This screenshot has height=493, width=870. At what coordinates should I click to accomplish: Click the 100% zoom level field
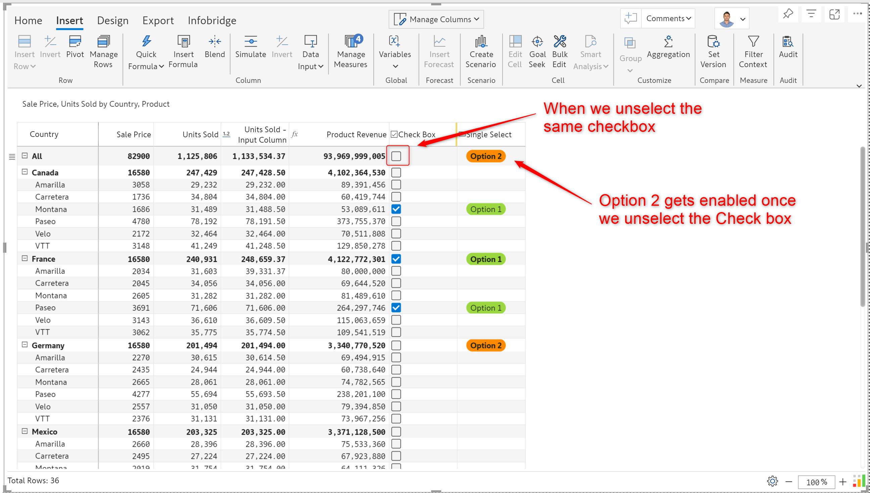point(817,482)
